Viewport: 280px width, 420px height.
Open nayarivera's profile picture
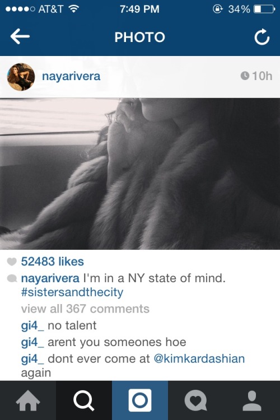click(21, 77)
